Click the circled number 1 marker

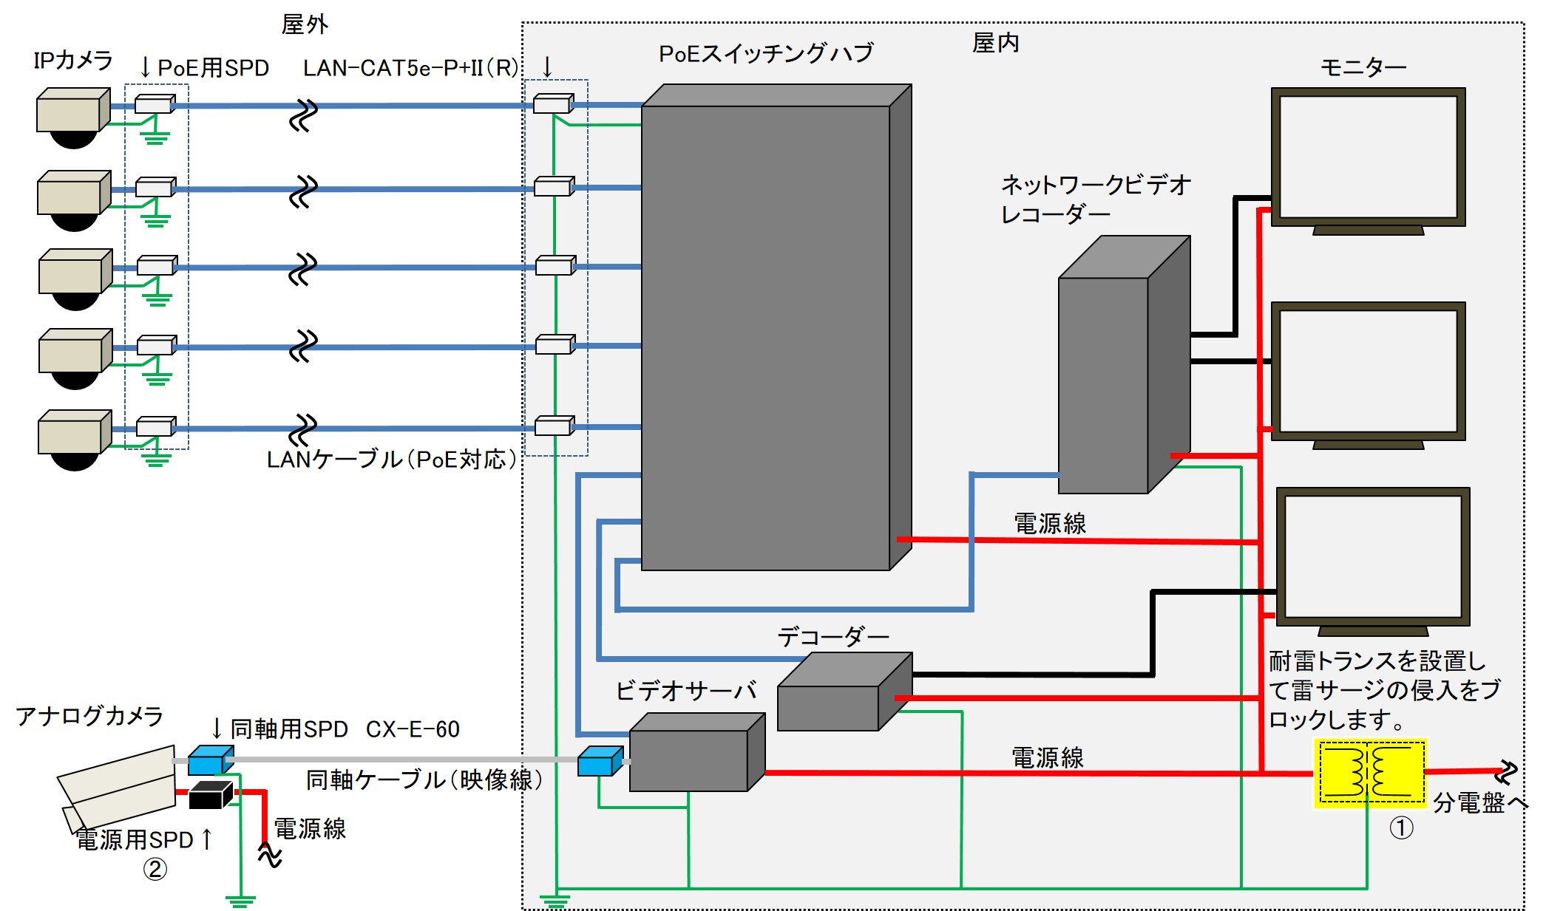[x=1401, y=827]
